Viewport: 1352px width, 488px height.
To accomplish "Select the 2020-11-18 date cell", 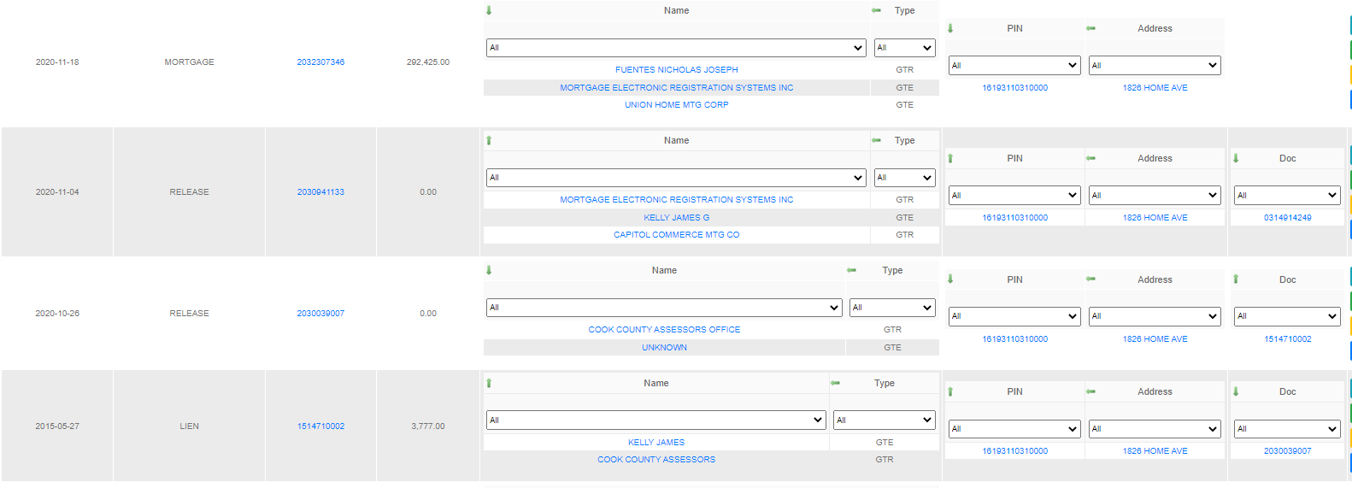I will pyautogui.click(x=57, y=62).
